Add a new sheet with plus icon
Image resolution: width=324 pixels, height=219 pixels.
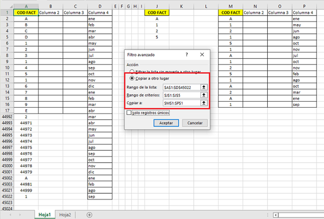point(89,215)
